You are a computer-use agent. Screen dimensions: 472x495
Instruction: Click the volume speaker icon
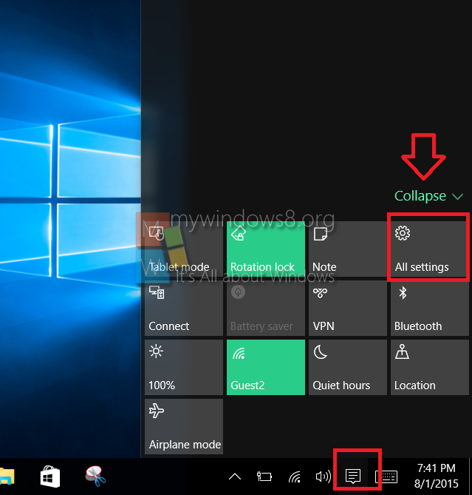[x=322, y=476]
